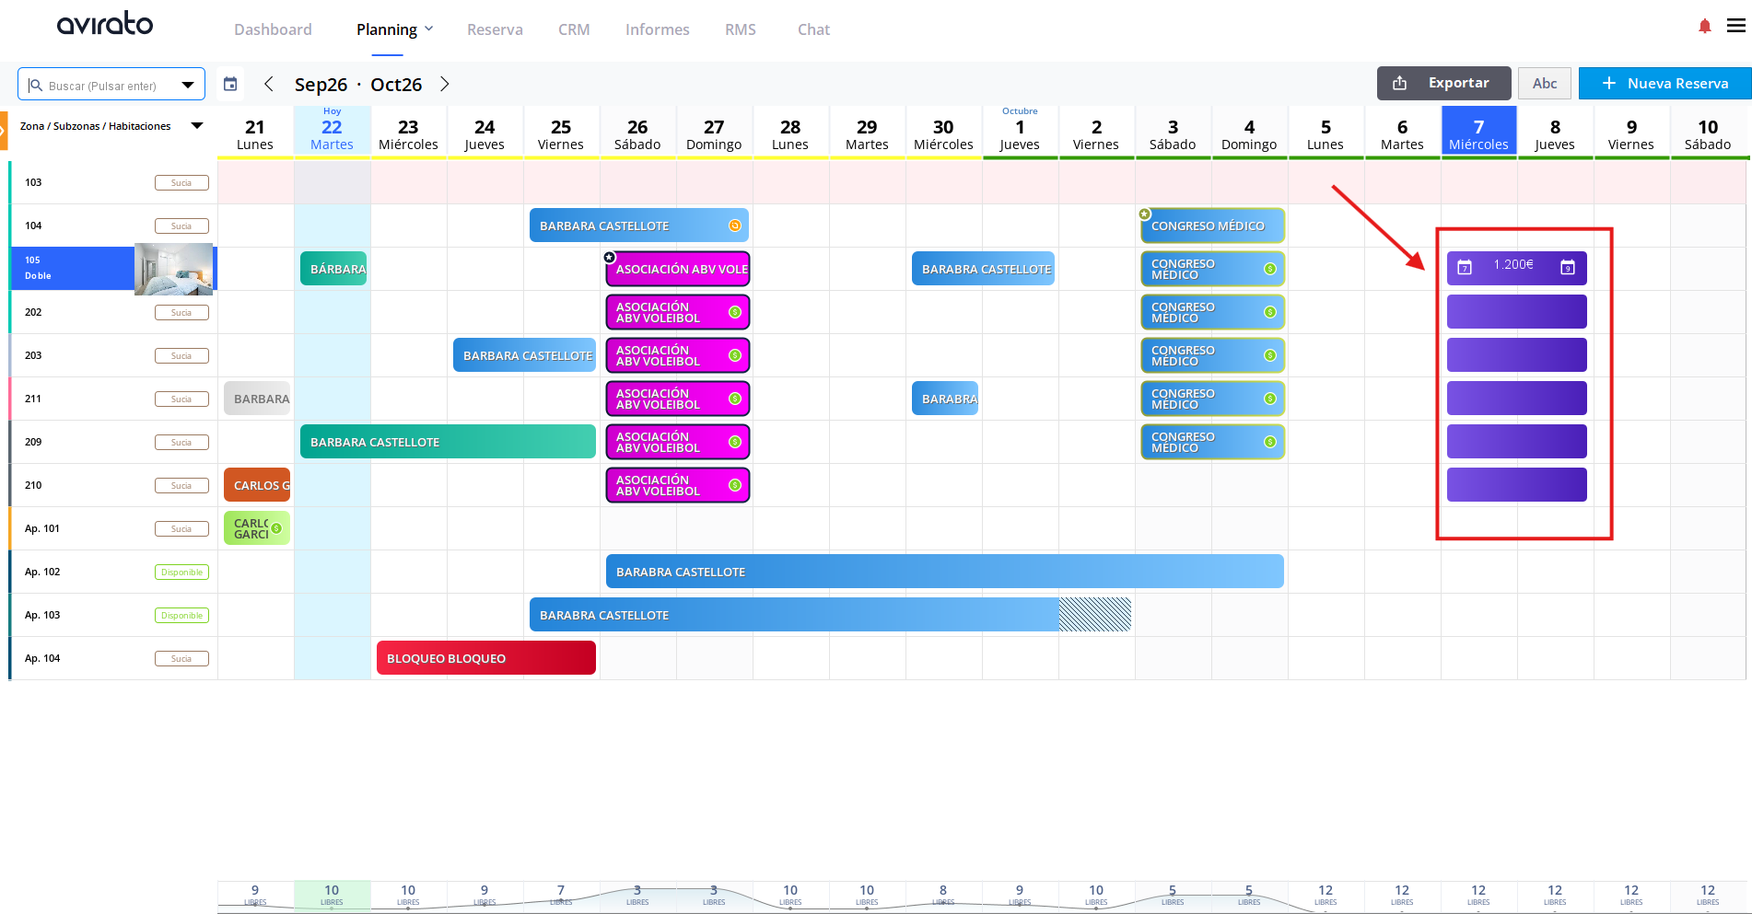
Task: Create a booking with Nueva Reserva
Action: [1664, 83]
